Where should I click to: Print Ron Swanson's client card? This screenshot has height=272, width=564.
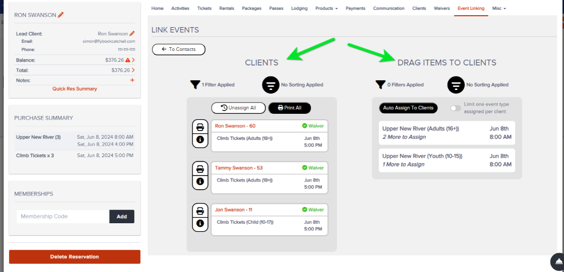click(x=200, y=127)
